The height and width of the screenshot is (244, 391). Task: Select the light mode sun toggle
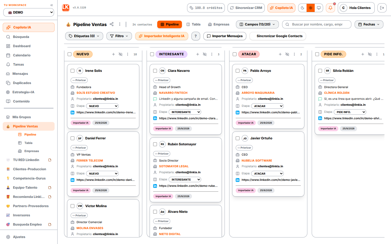pos(311,8)
